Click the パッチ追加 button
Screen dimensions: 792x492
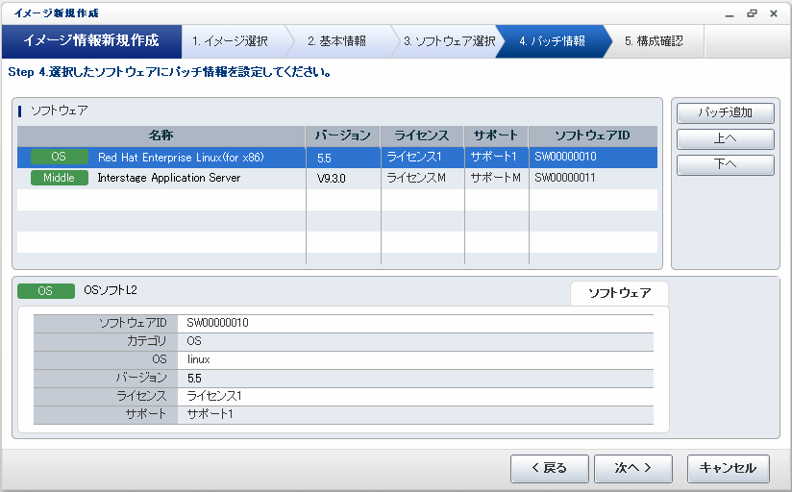726,112
